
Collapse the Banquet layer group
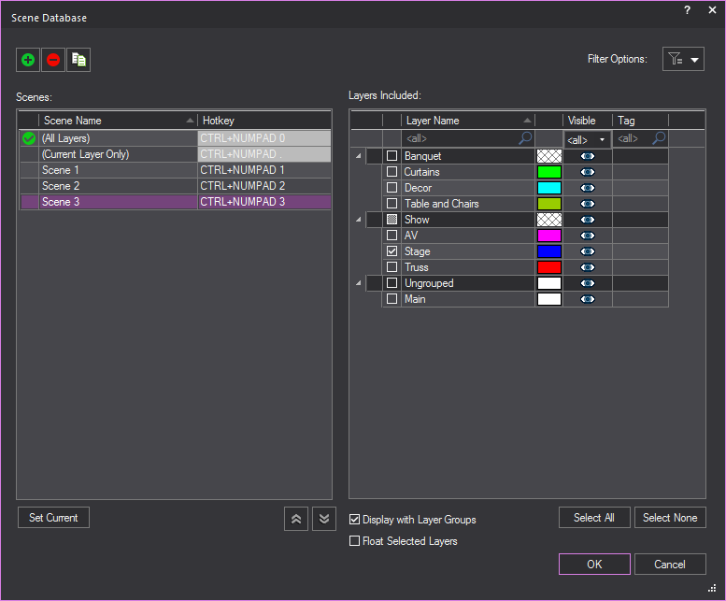point(359,156)
